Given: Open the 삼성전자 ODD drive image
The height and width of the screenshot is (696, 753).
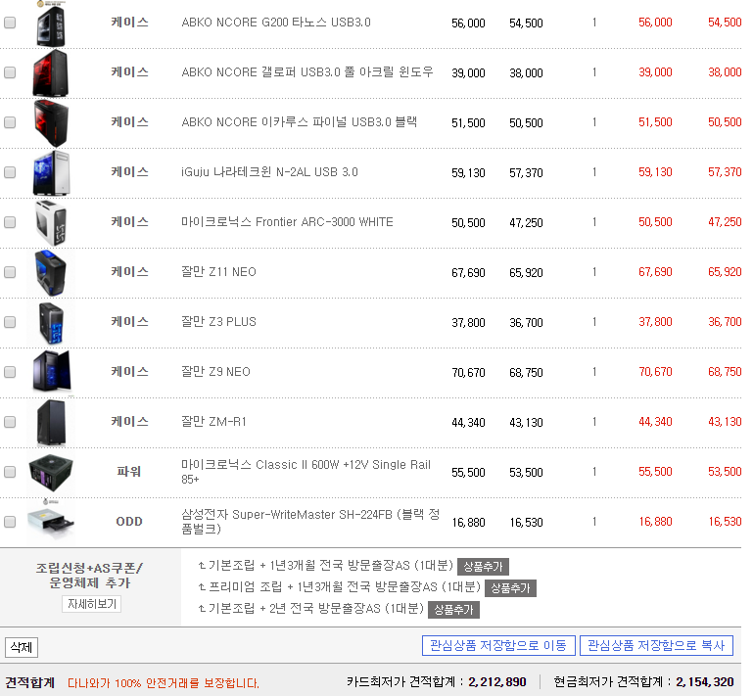Looking at the screenshot, I should (x=51, y=522).
